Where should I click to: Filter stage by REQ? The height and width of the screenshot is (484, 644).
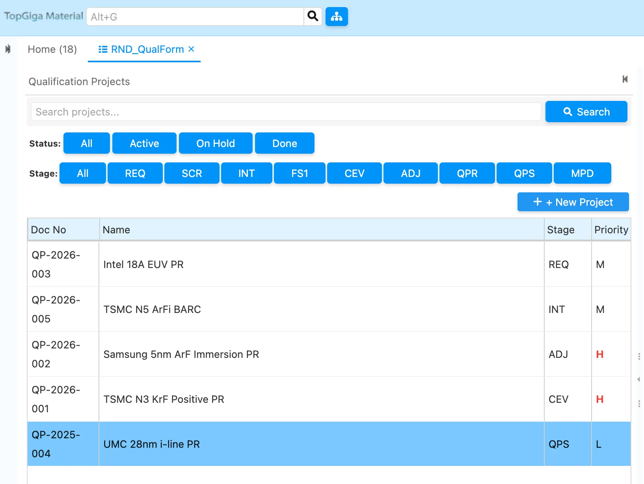point(135,173)
